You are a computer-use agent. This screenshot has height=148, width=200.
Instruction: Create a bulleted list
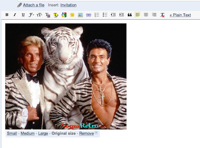tap(105, 15)
